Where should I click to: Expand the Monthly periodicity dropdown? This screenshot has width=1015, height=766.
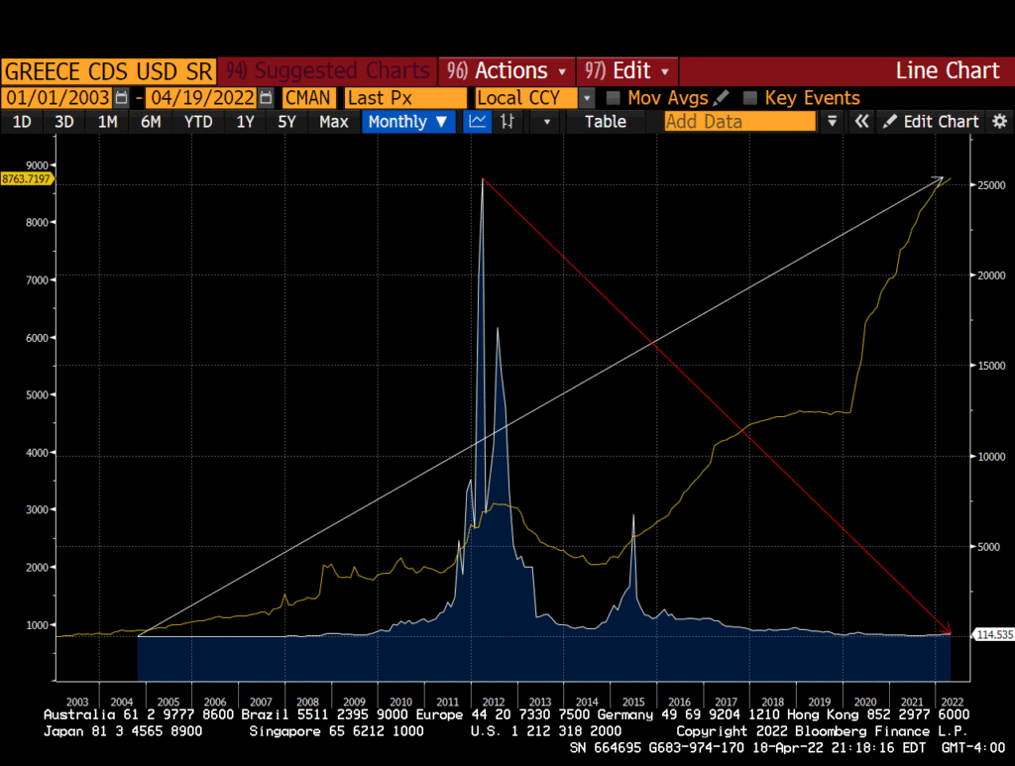coord(408,122)
